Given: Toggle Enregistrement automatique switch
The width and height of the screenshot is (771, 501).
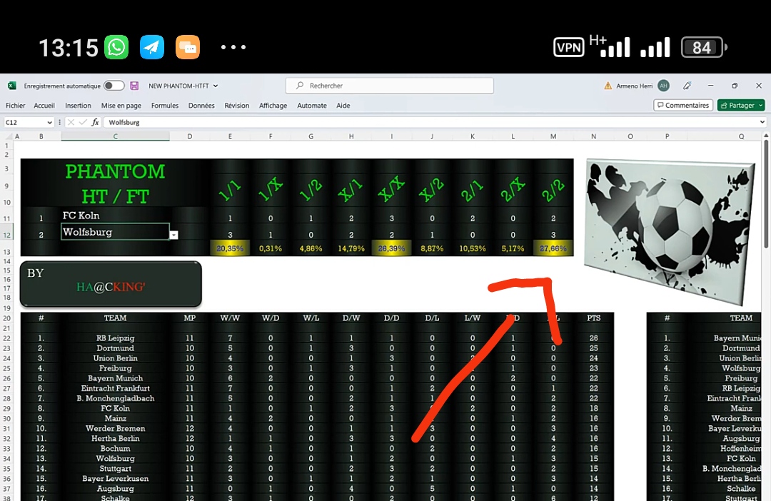Looking at the screenshot, I should pos(114,86).
